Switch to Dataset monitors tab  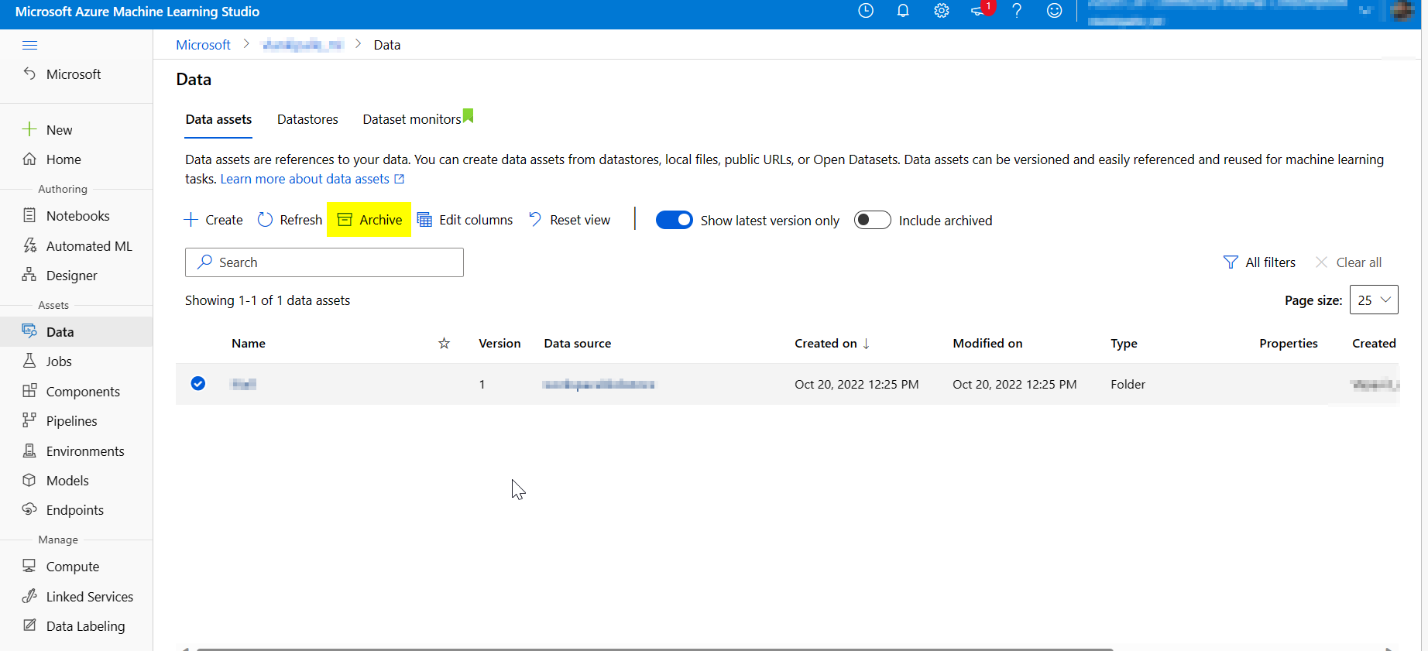[x=412, y=119]
